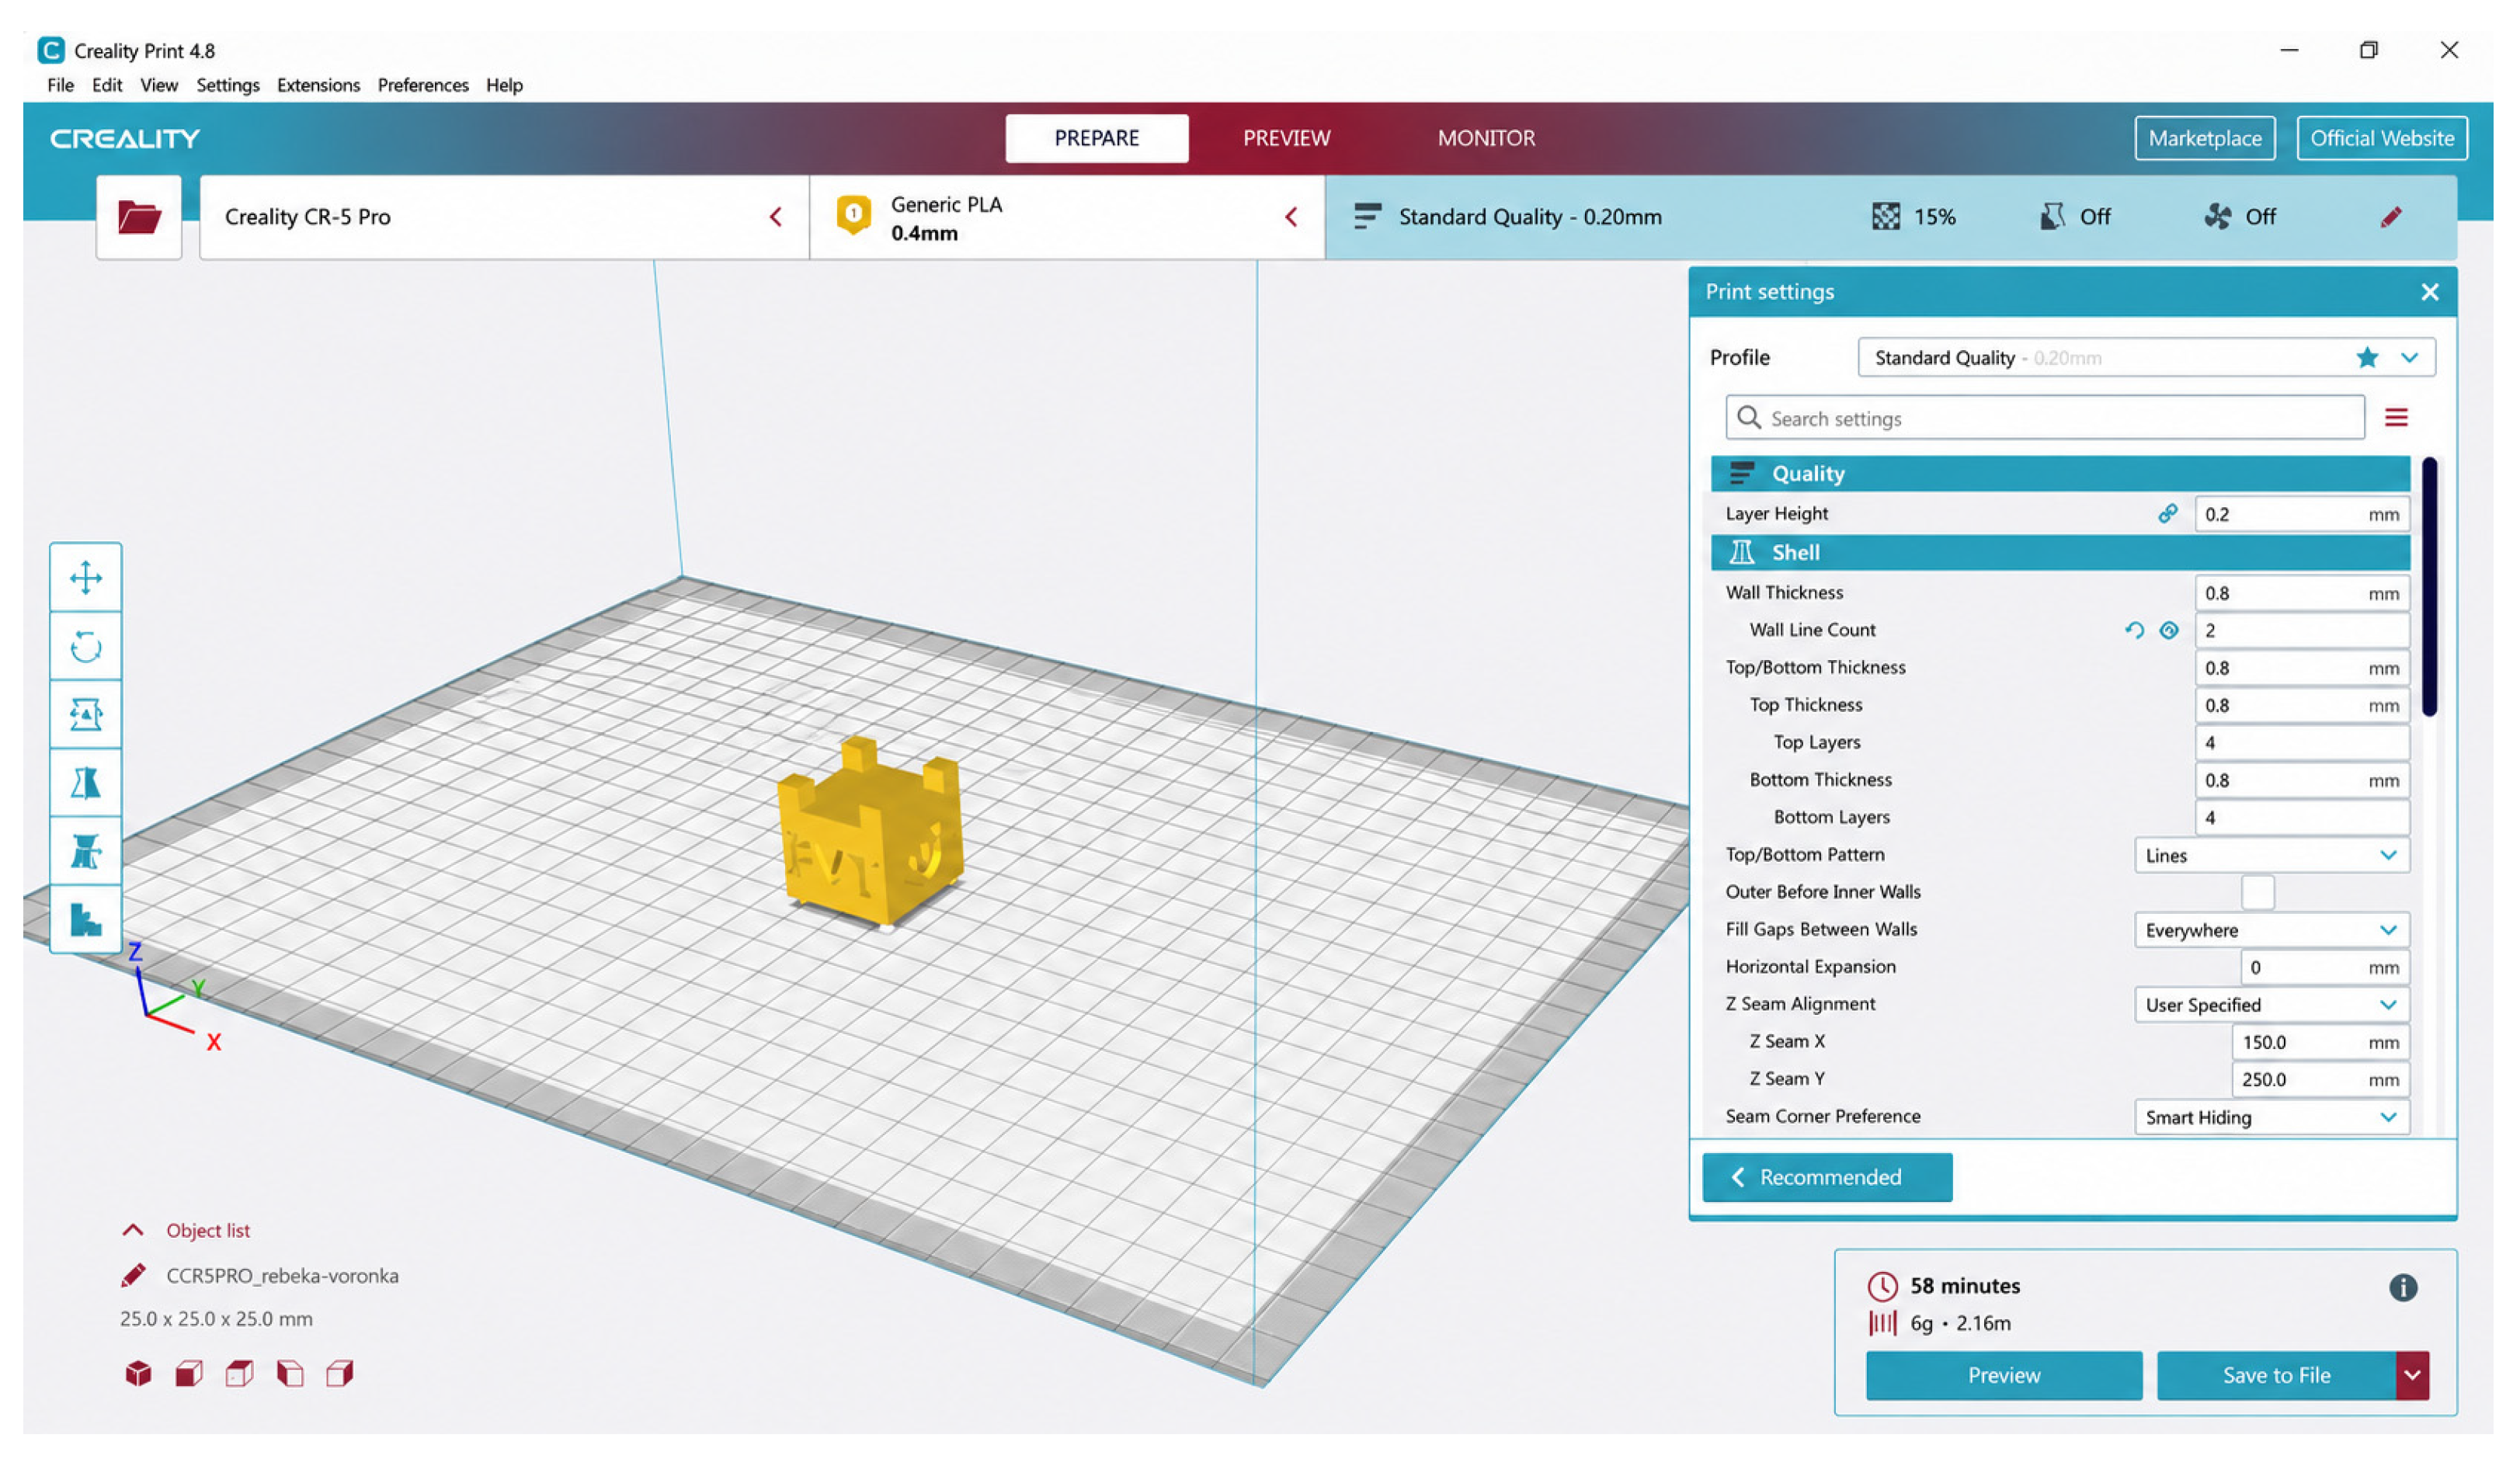Select the Move tool
This screenshot has height=1459, width=2520.
pyautogui.click(x=86, y=577)
